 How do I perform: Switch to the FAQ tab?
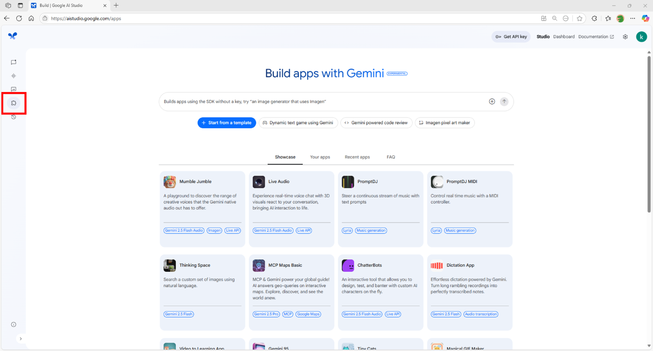[391, 157]
